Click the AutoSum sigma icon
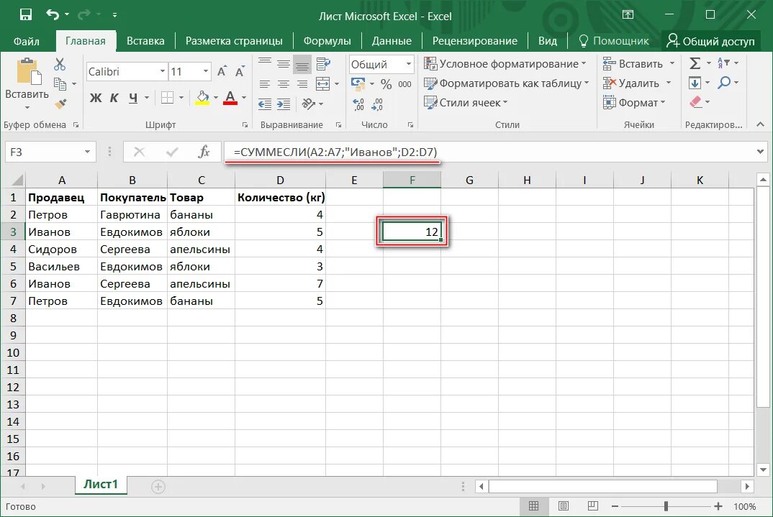The image size is (773, 517). pyautogui.click(x=695, y=63)
